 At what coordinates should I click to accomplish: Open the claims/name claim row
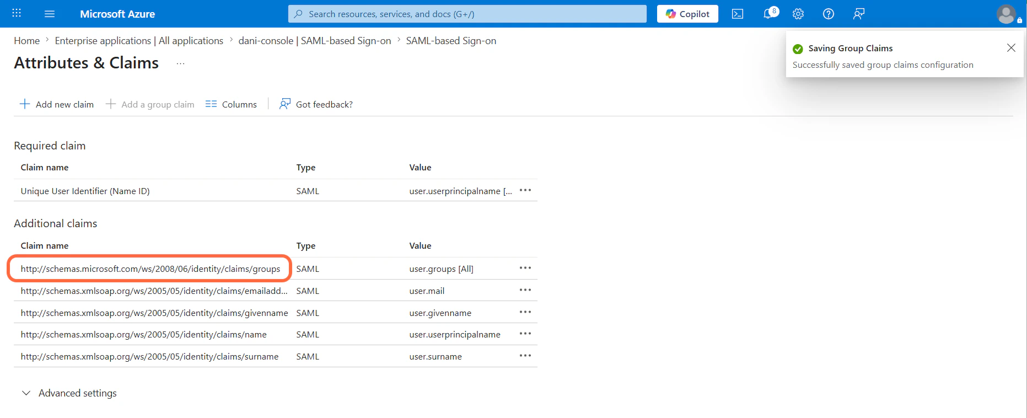click(144, 334)
